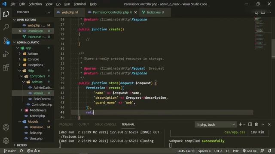Open Explorer more actions ellipsis
Image resolution: width=275 pixels, height=154 pixels.
(48, 12)
